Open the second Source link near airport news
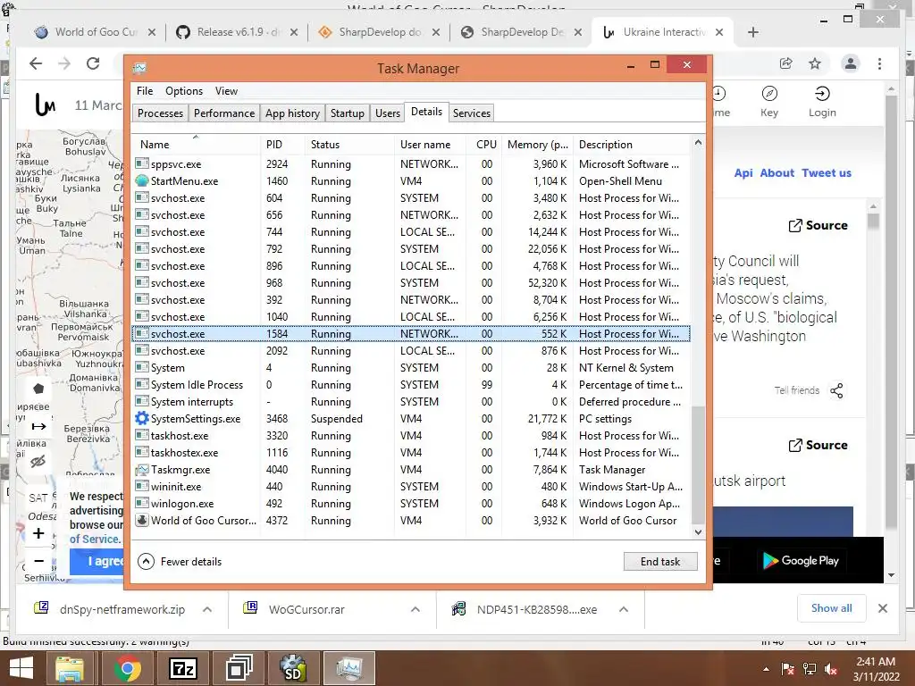 point(818,445)
